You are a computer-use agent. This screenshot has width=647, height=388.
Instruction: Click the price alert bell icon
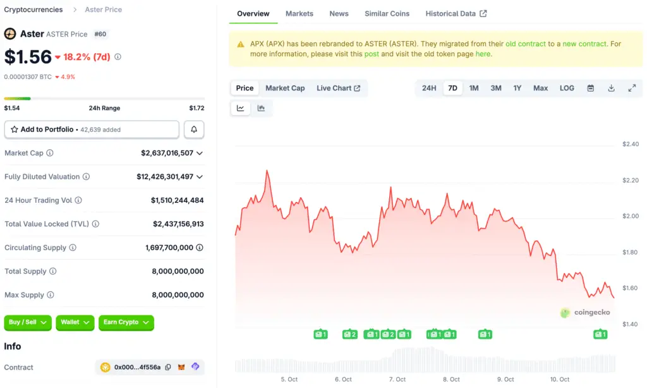[194, 130]
